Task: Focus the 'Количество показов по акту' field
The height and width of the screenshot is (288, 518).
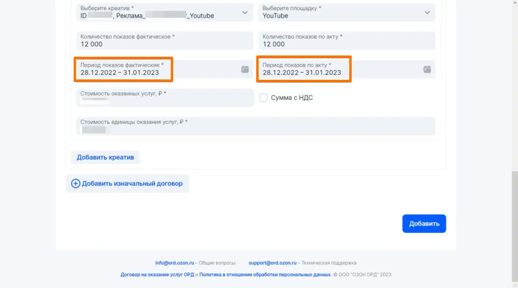Action: [x=346, y=41]
